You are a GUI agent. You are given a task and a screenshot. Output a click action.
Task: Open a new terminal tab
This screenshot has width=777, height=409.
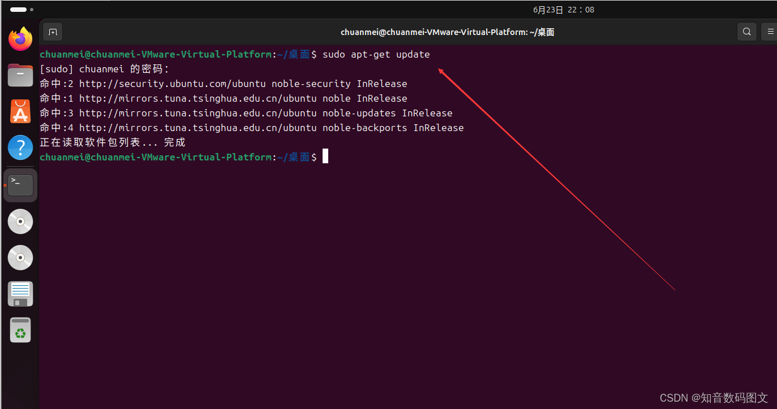pyautogui.click(x=53, y=32)
